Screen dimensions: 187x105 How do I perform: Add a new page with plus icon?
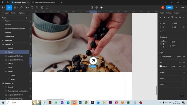(x=26, y=18)
